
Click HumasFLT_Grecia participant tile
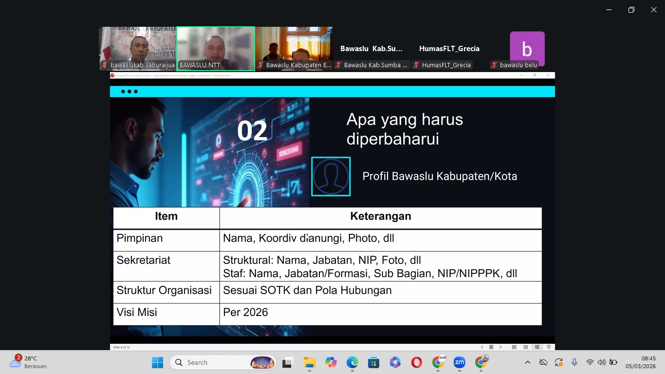coord(449,49)
